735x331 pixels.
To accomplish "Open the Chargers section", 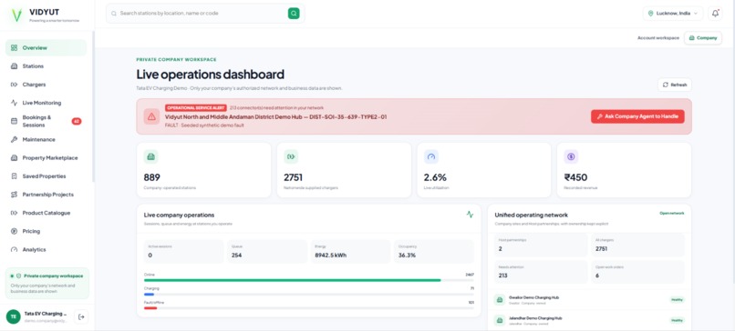I will [46, 85].
